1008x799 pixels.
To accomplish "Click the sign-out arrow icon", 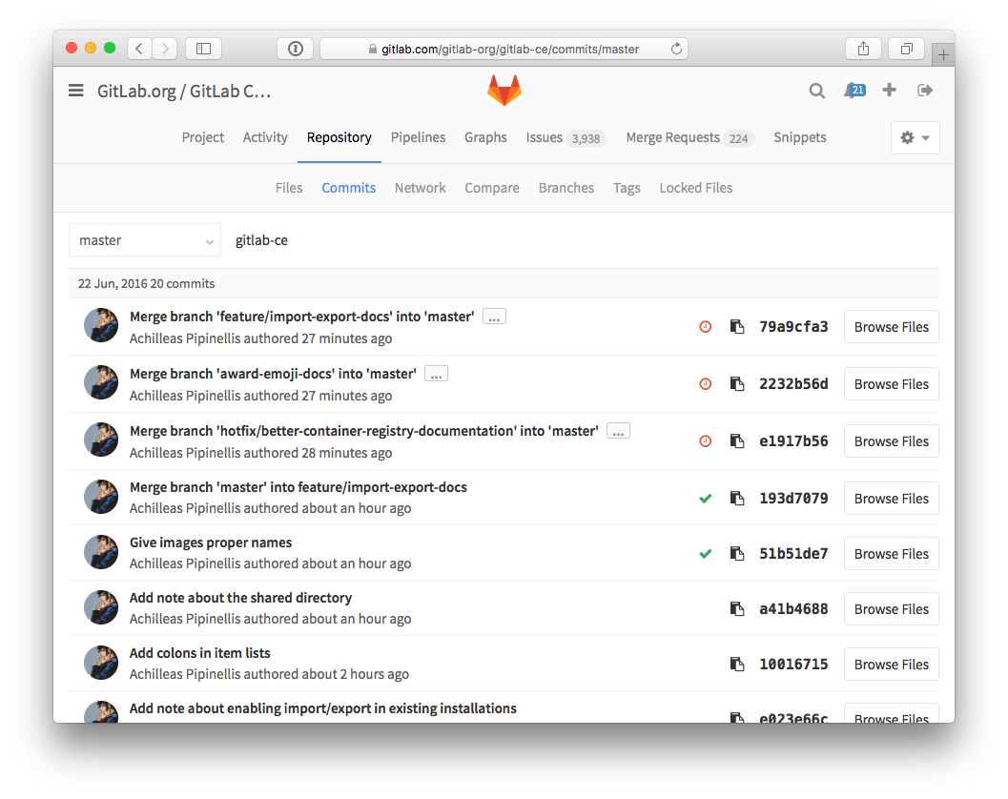I will 924,90.
